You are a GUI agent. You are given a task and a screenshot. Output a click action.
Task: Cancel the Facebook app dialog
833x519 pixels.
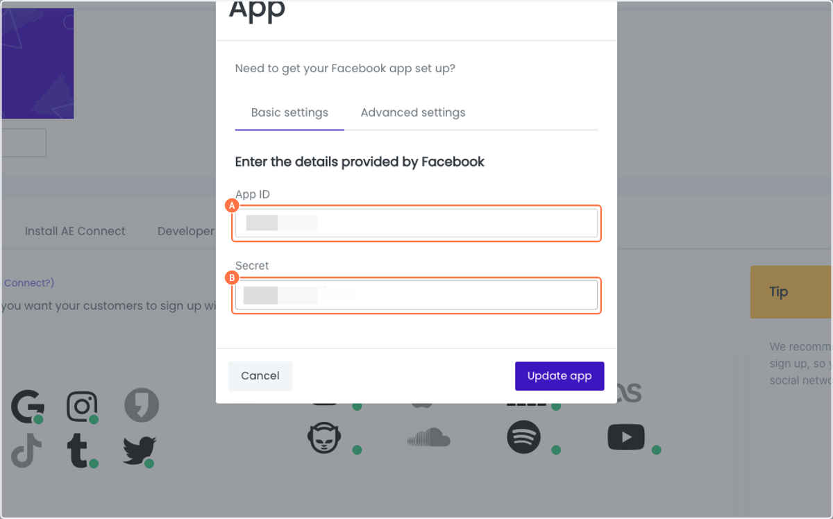point(260,376)
